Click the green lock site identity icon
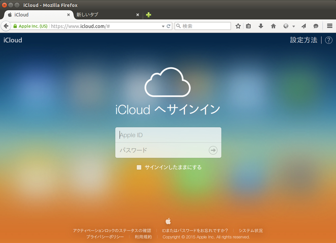The height and width of the screenshot is (243, 336). pos(15,26)
